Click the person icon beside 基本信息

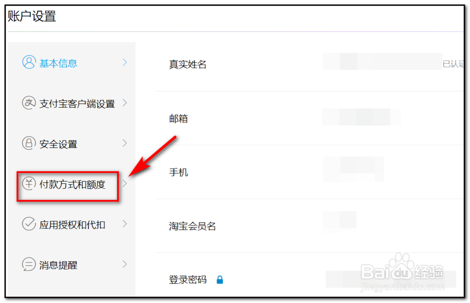point(29,62)
